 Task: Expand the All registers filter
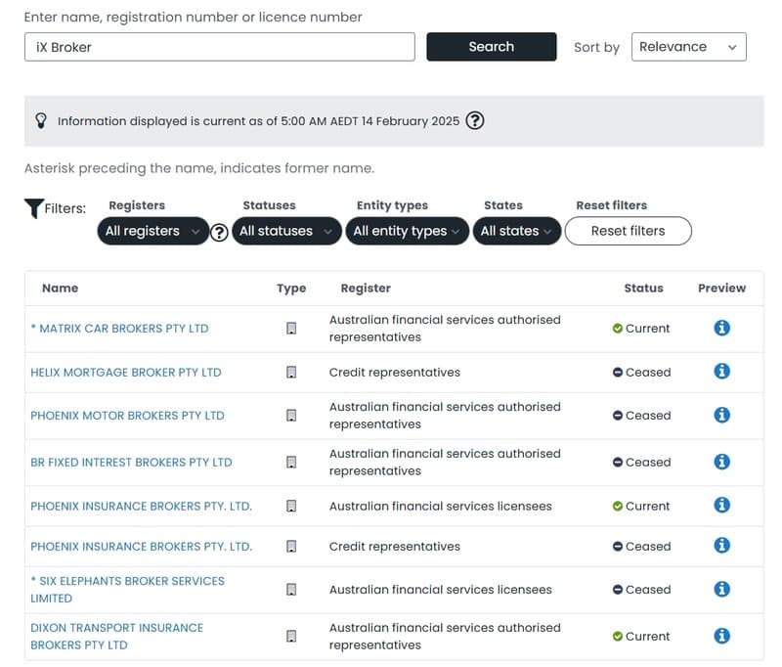coord(153,231)
